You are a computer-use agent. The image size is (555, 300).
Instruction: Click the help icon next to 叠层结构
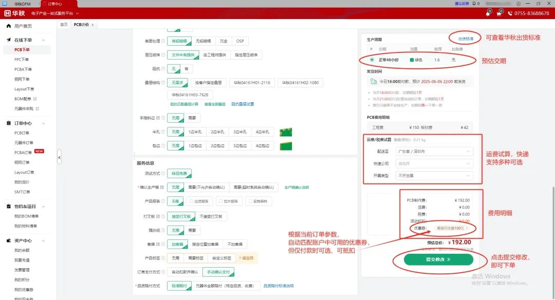pos(163,83)
